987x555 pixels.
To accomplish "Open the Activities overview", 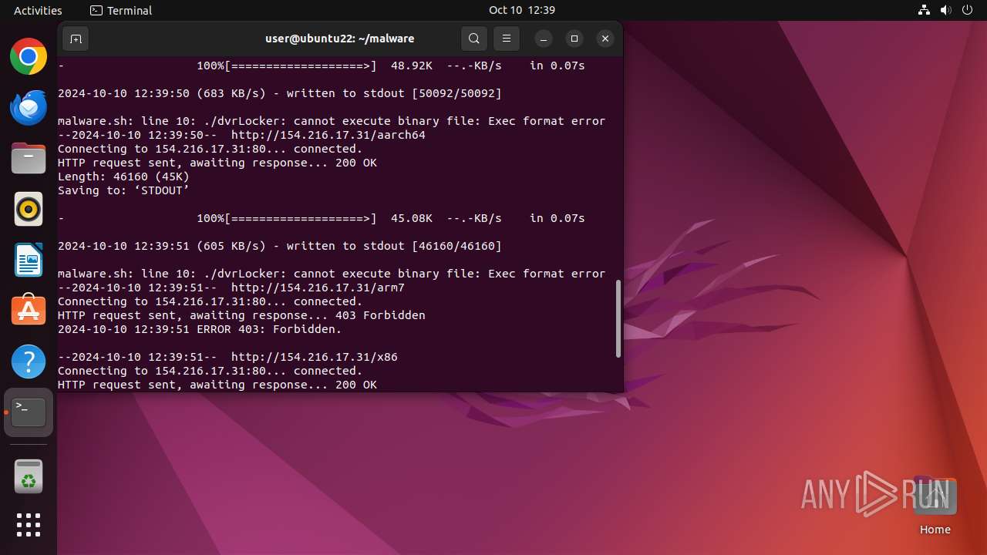I will [x=38, y=10].
